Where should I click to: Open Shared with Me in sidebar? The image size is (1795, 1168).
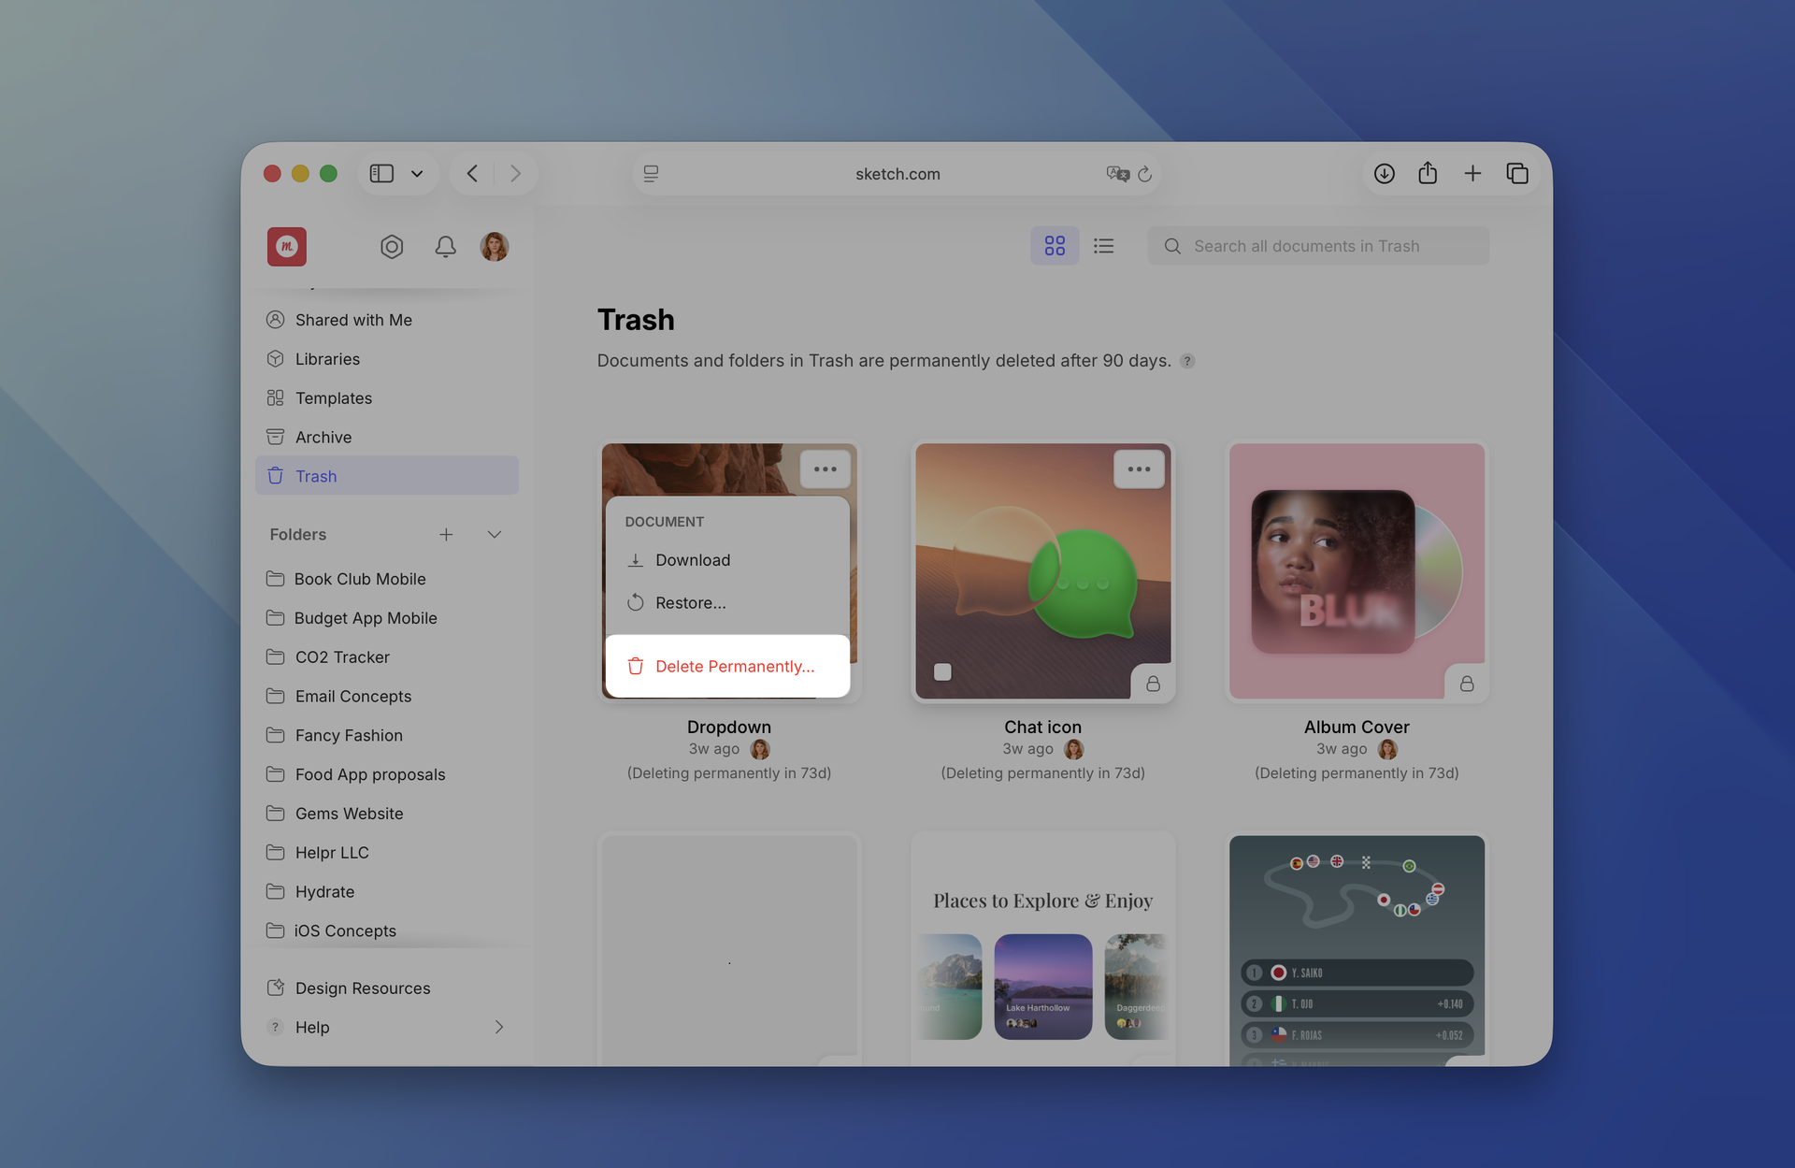pyautogui.click(x=387, y=320)
